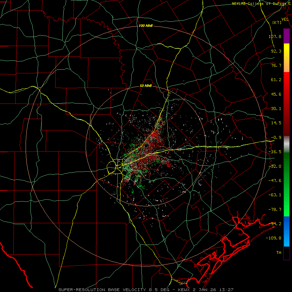The width and height of the screenshot is (292, 292).
Task: Click the 61.2 velocity scale value
Action: pos(276,80)
